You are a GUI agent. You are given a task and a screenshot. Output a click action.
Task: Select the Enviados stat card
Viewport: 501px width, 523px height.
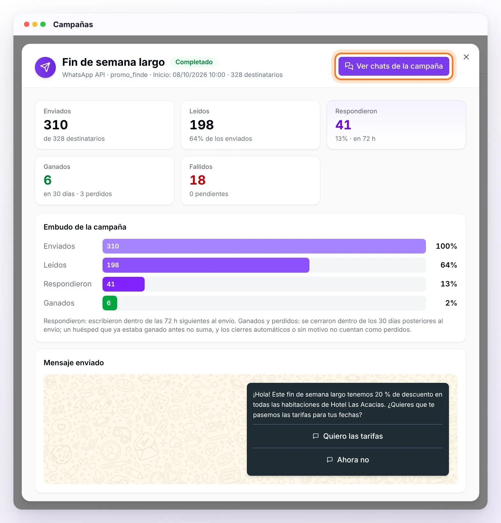pyautogui.click(x=104, y=125)
